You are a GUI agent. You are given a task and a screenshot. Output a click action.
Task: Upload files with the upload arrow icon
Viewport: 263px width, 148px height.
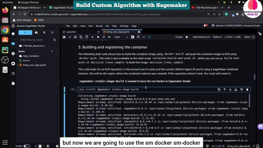pyautogui.click(x=44, y=32)
